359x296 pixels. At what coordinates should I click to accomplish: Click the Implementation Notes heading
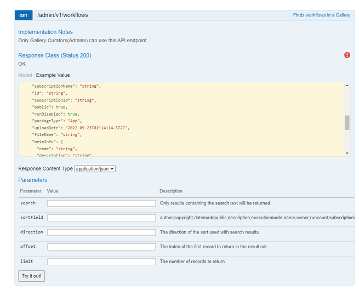[x=45, y=32]
